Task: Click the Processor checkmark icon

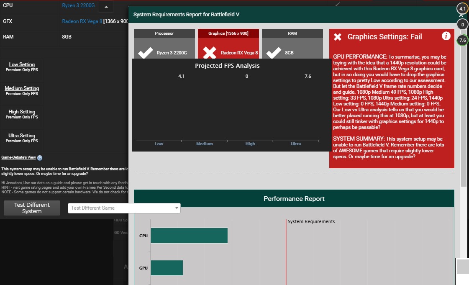Action: (x=146, y=53)
